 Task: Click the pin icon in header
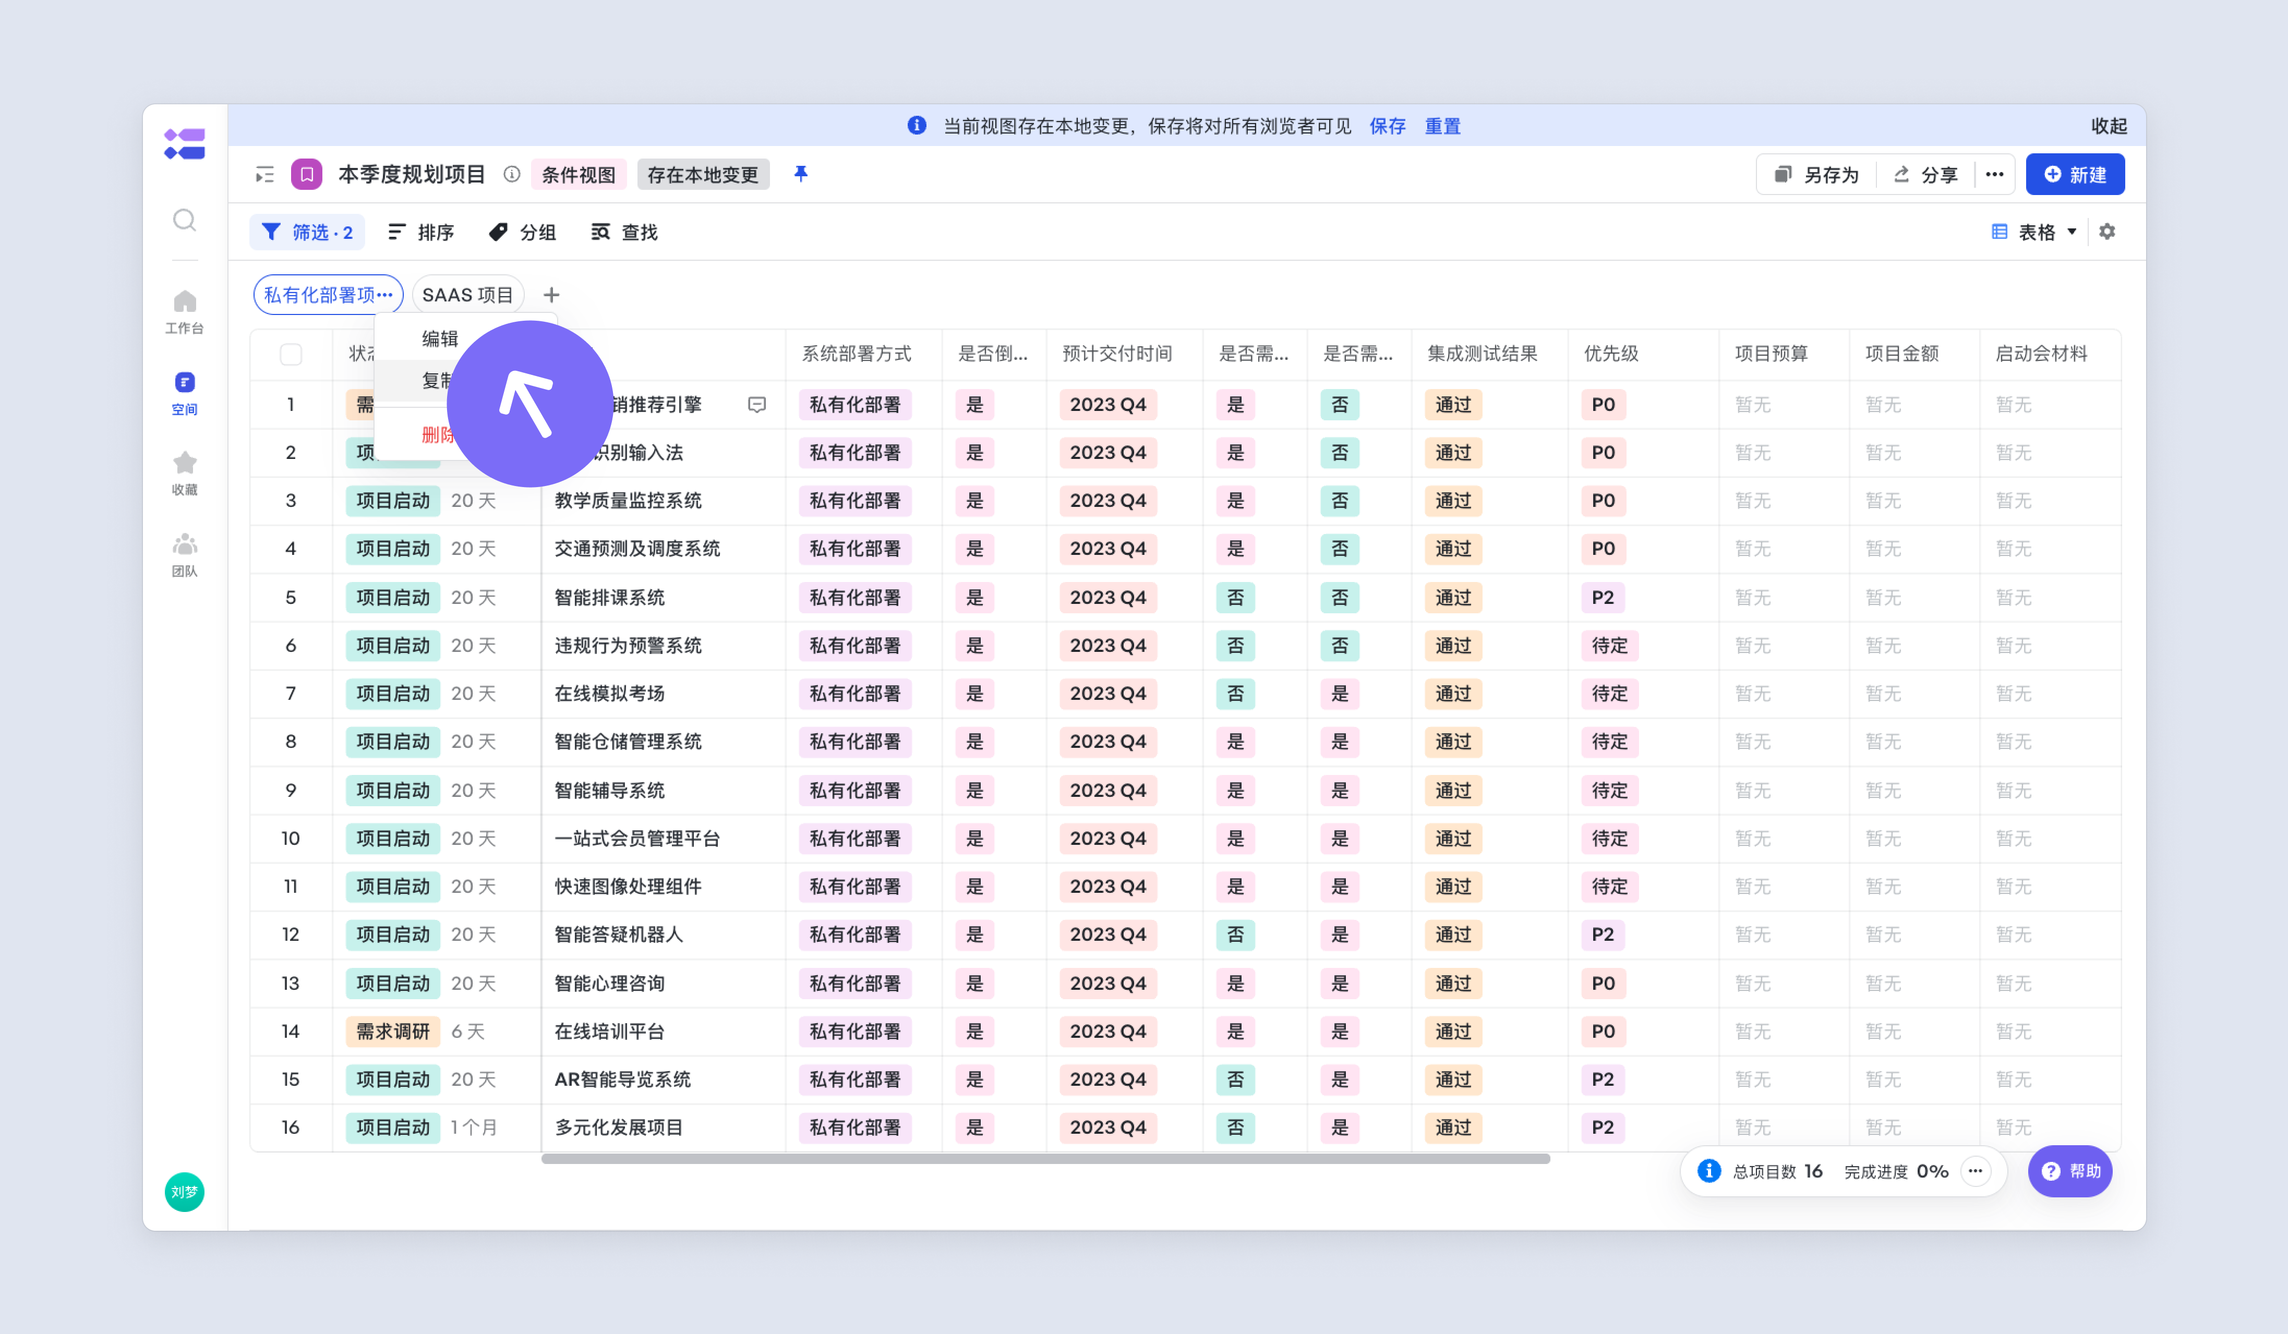pyautogui.click(x=800, y=173)
